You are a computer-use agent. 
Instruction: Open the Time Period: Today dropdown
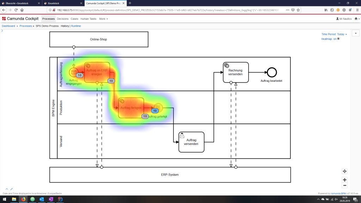point(334,34)
